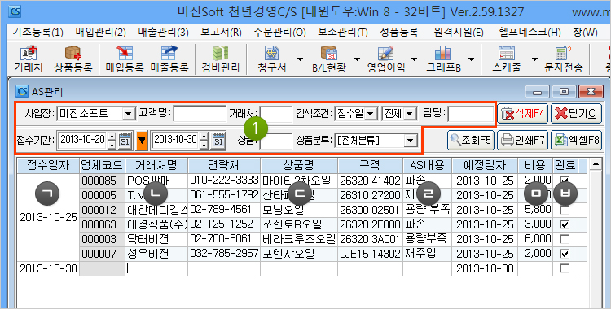The image size is (611, 309).
Task: Click the 엑셀F8 export button
Action: 576,140
